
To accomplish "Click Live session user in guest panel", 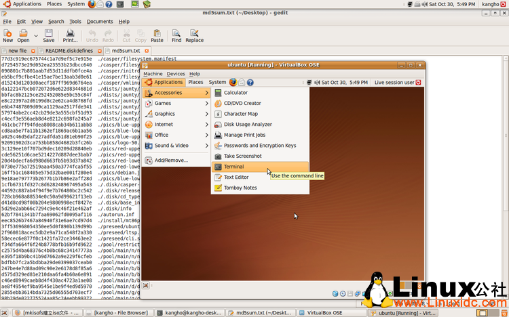I will point(397,83).
